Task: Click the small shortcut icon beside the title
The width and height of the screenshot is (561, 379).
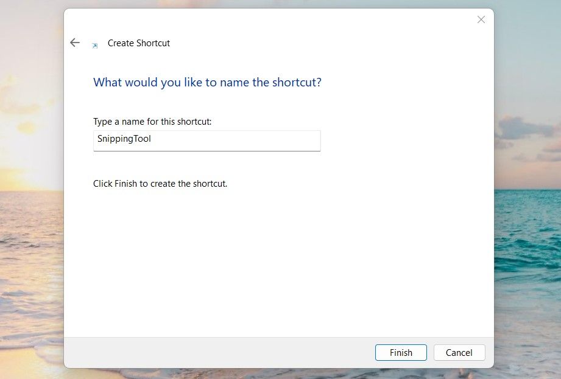Action: coord(94,45)
